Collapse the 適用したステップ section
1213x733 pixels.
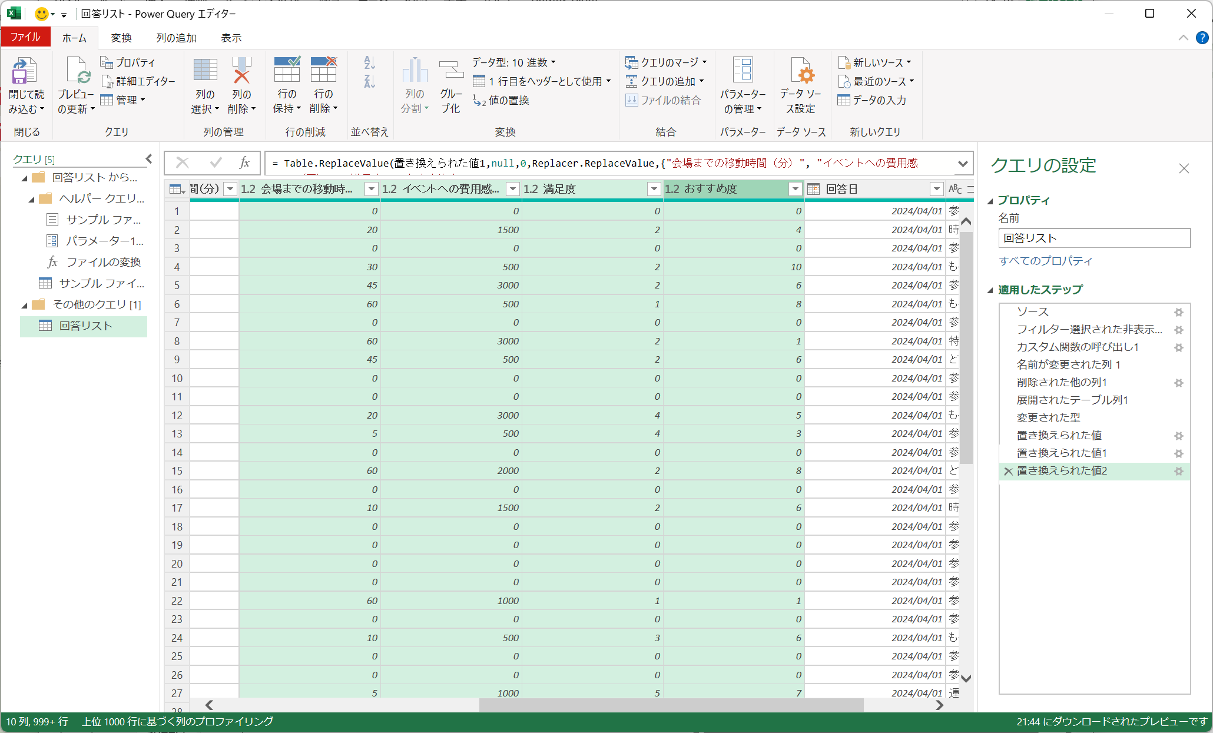[x=990, y=291]
